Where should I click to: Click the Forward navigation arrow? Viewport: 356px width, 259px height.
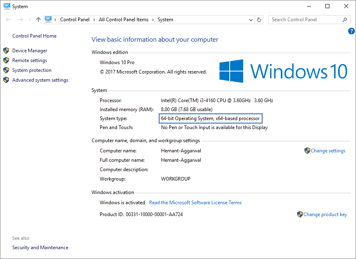click(x=20, y=20)
